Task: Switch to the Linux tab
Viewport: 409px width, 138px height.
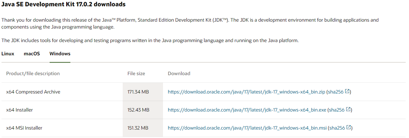Action: tap(8, 54)
